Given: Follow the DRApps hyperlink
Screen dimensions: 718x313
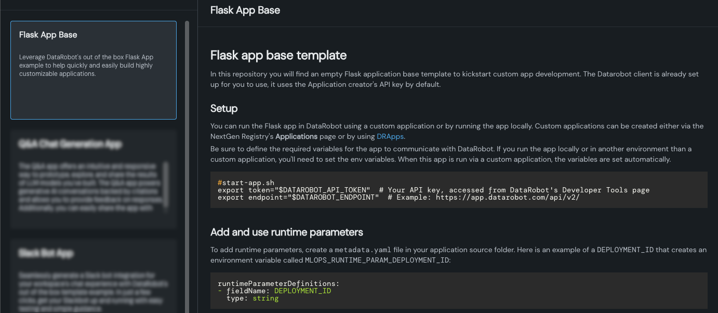Looking at the screenshot, I should pyautogui.click(x=390, y=136).
